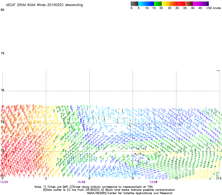Click the "15" longitude label at bottom right
This screenshot has width=222, height=195.
pyautogui.click(x=220, y=178)
